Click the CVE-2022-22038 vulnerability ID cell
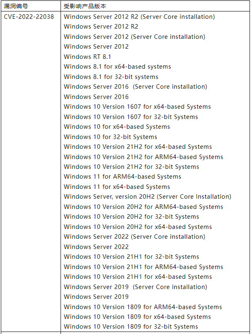252x334 pixels. click(29, 17)
